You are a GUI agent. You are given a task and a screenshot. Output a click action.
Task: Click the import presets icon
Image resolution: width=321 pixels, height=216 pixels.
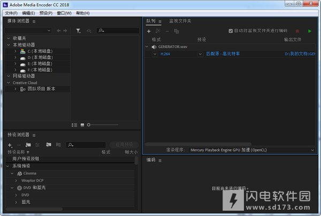point(49,145)
